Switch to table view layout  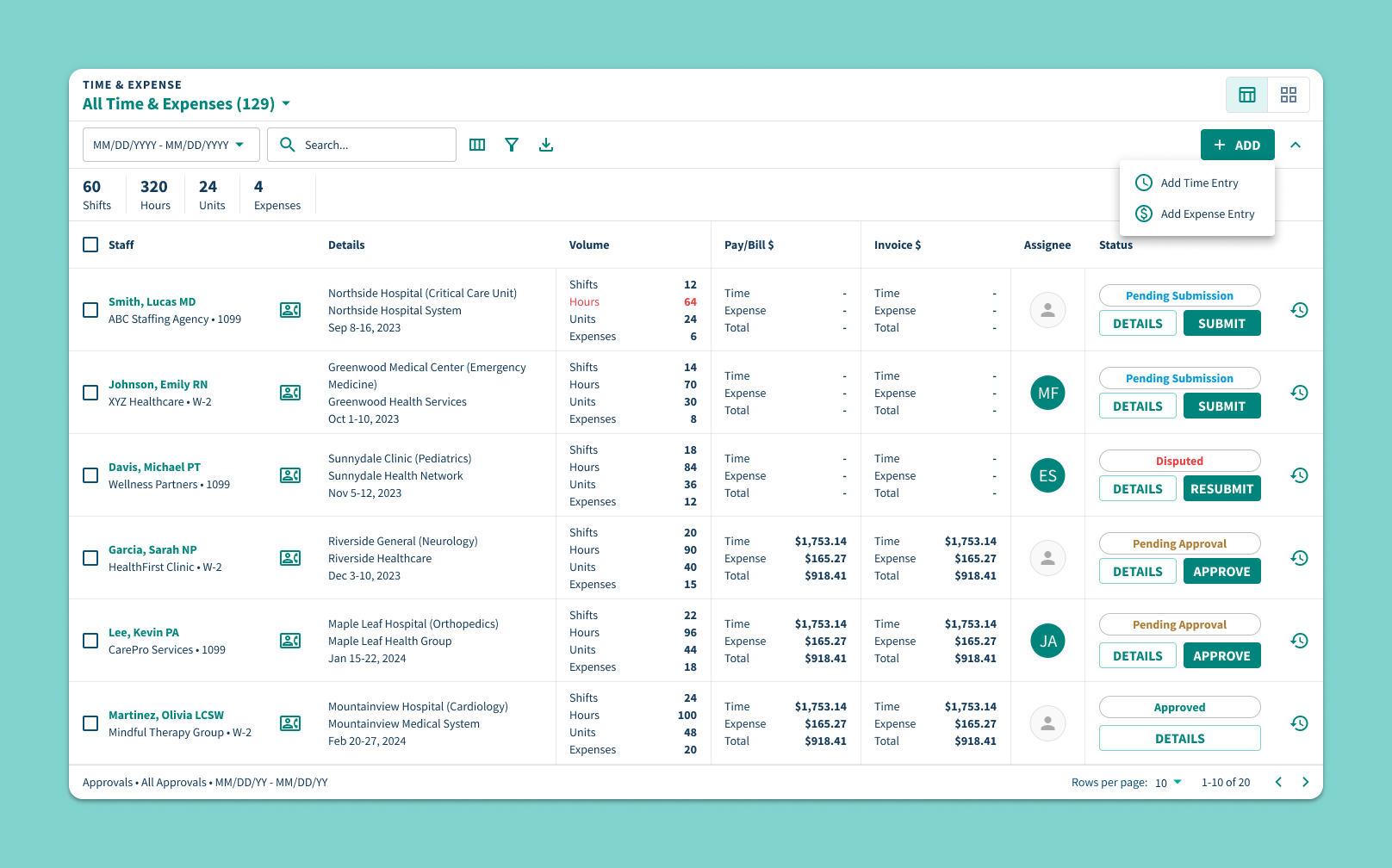pyautogui.click(x=1246, y=95)
